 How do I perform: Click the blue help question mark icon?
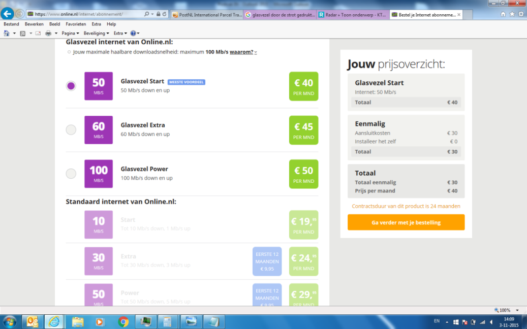point(133,33)
